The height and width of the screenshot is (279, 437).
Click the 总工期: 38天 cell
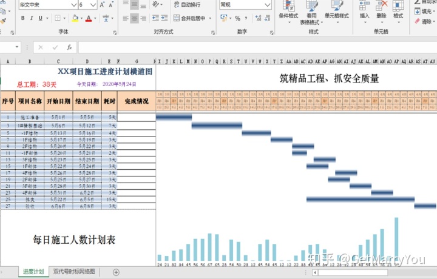coord(36,84)
